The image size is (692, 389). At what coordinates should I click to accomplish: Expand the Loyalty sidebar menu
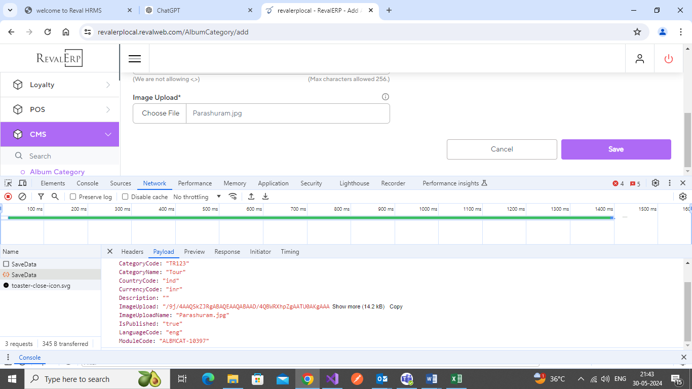point(60,85)
